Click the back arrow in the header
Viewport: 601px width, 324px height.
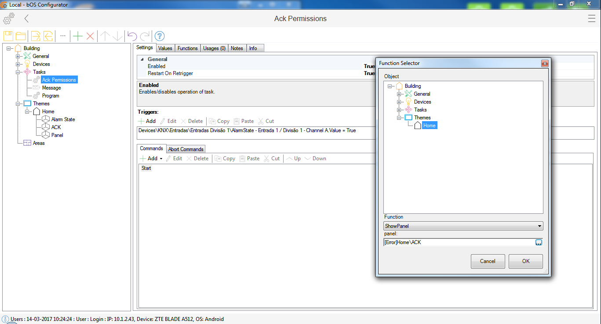coord(27,18)
